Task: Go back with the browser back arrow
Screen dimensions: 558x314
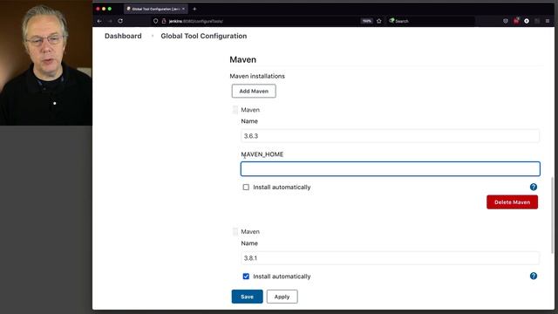Action: pos(99,21)
